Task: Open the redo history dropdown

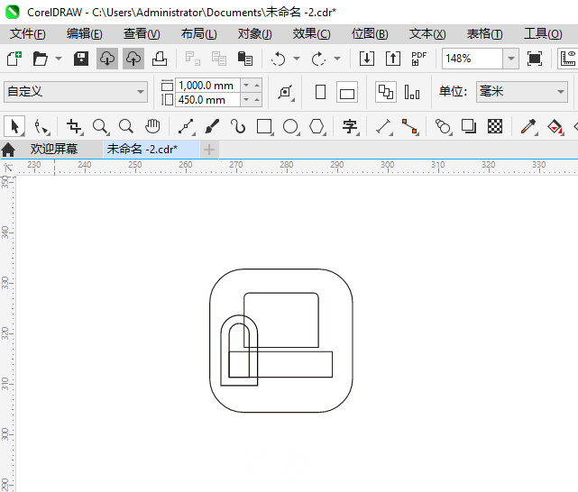Action: 337,59
